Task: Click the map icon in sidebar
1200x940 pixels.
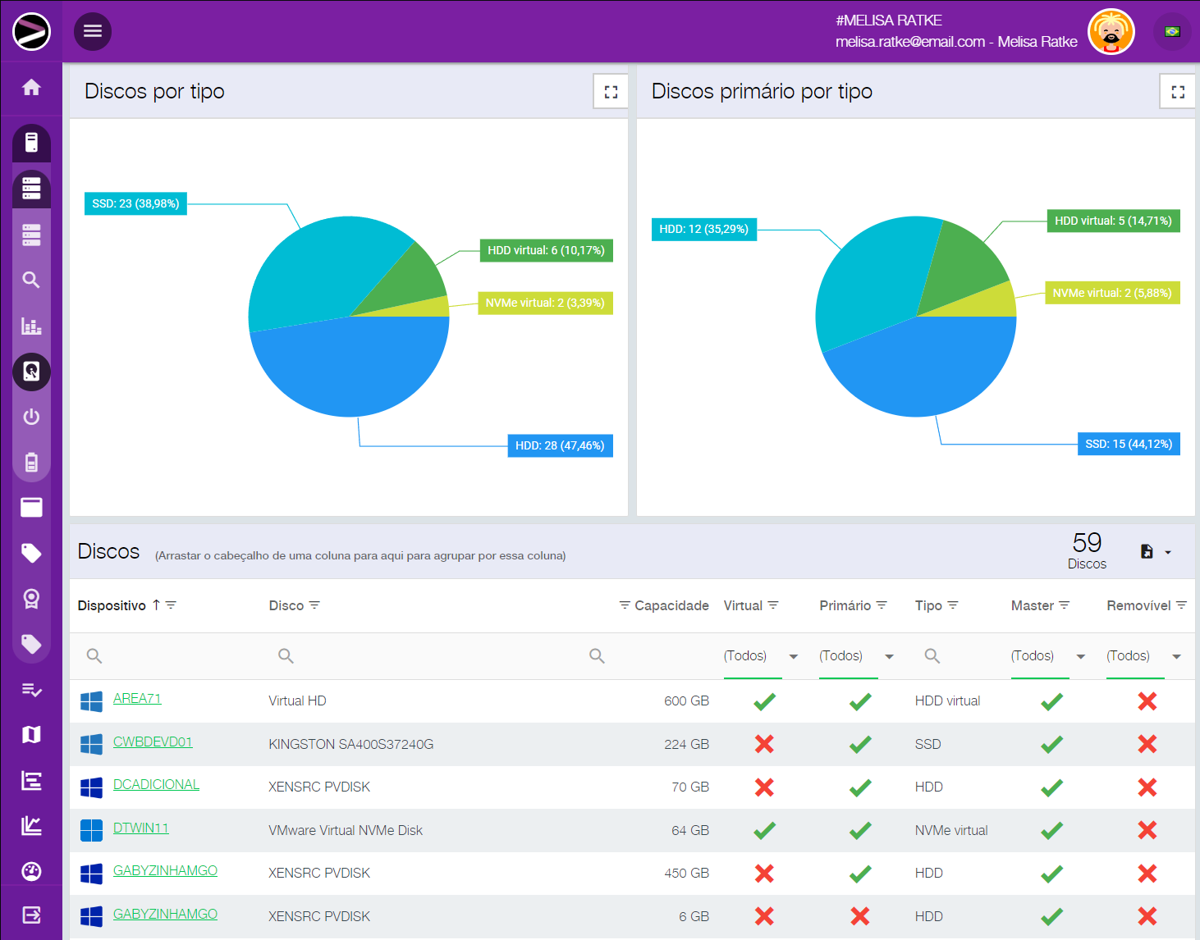Action: click(x=31, y=735)
